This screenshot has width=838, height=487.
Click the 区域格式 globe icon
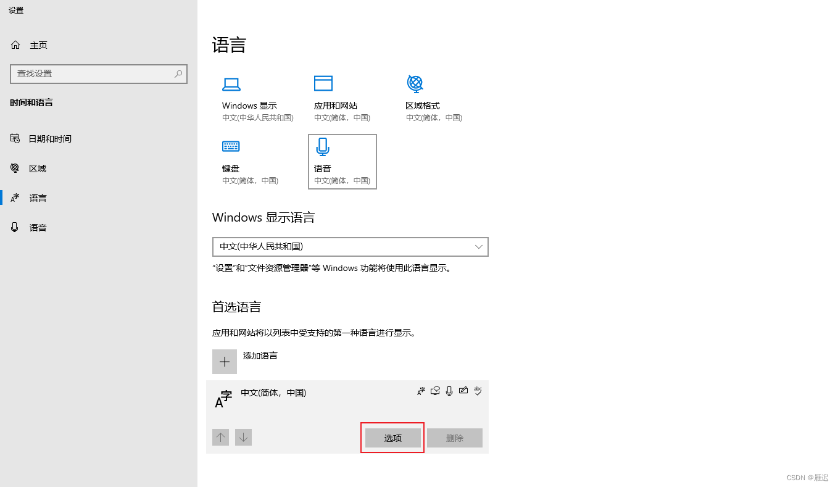(415, 83)
